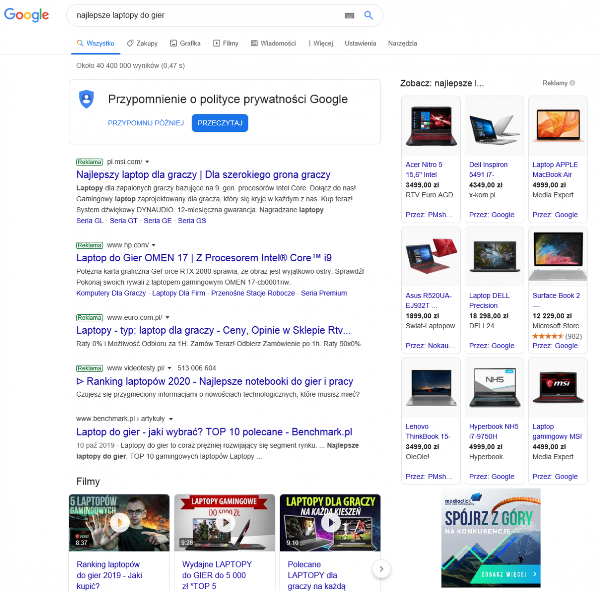
Task: Open the Laptop do Gier OMEN 17 result
Action: pyautogui.click(x=204, y=258)
